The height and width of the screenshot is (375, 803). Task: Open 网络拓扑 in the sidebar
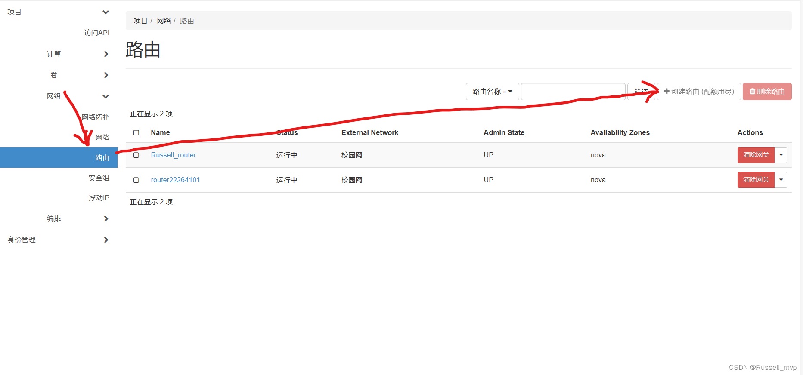(x=96, y=117)
